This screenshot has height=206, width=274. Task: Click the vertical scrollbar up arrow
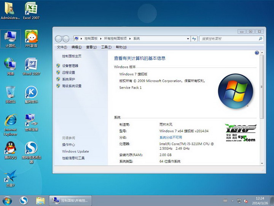pyautogui.click(x=262, y=53)
